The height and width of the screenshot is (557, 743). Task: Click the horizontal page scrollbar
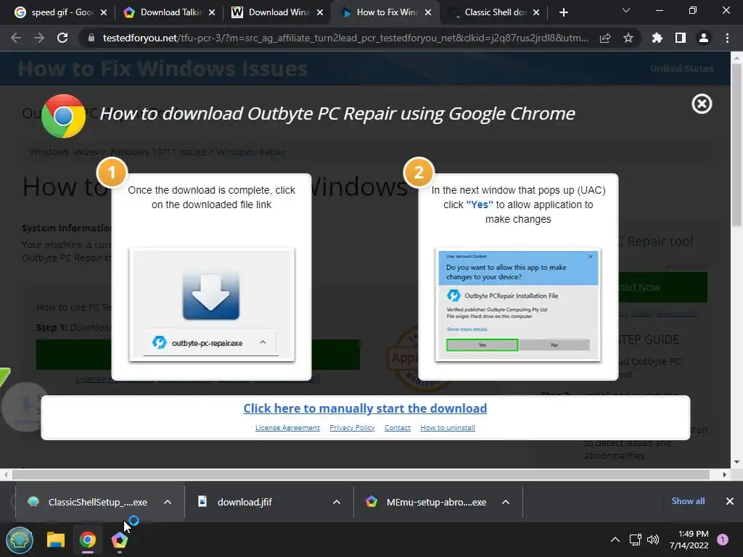[361, 474]
